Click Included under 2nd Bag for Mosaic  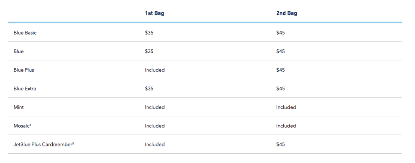click(286, 126)
